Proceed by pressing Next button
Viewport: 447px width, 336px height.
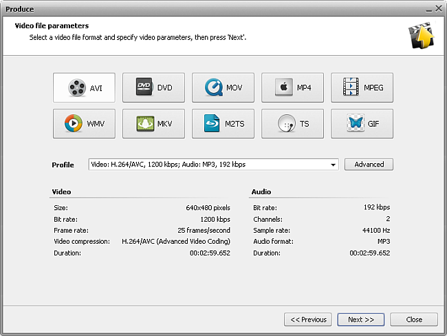click(361, 319)
